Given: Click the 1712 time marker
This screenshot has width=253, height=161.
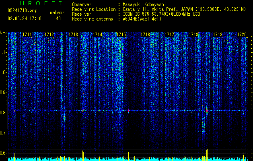Looking at the screenshot, I should 49,34.
